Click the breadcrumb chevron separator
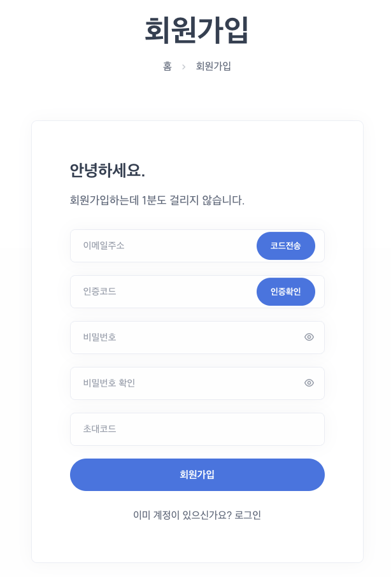This screenshot has height=577, width=391. tap(183, 67)
